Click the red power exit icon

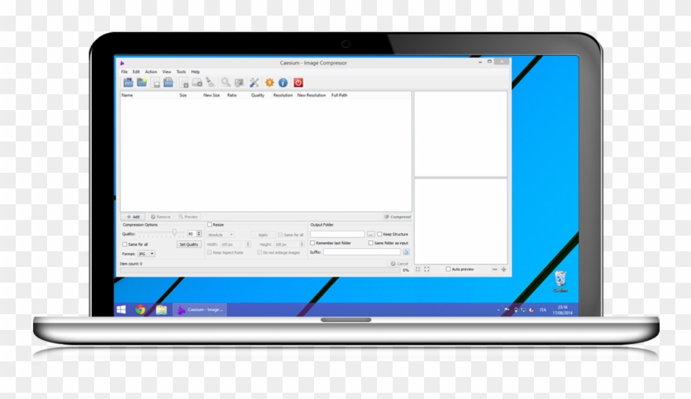click(x=298, y=82)
